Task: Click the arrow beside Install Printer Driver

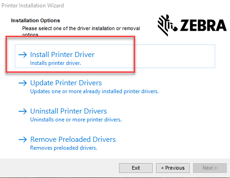Action: 23,55
